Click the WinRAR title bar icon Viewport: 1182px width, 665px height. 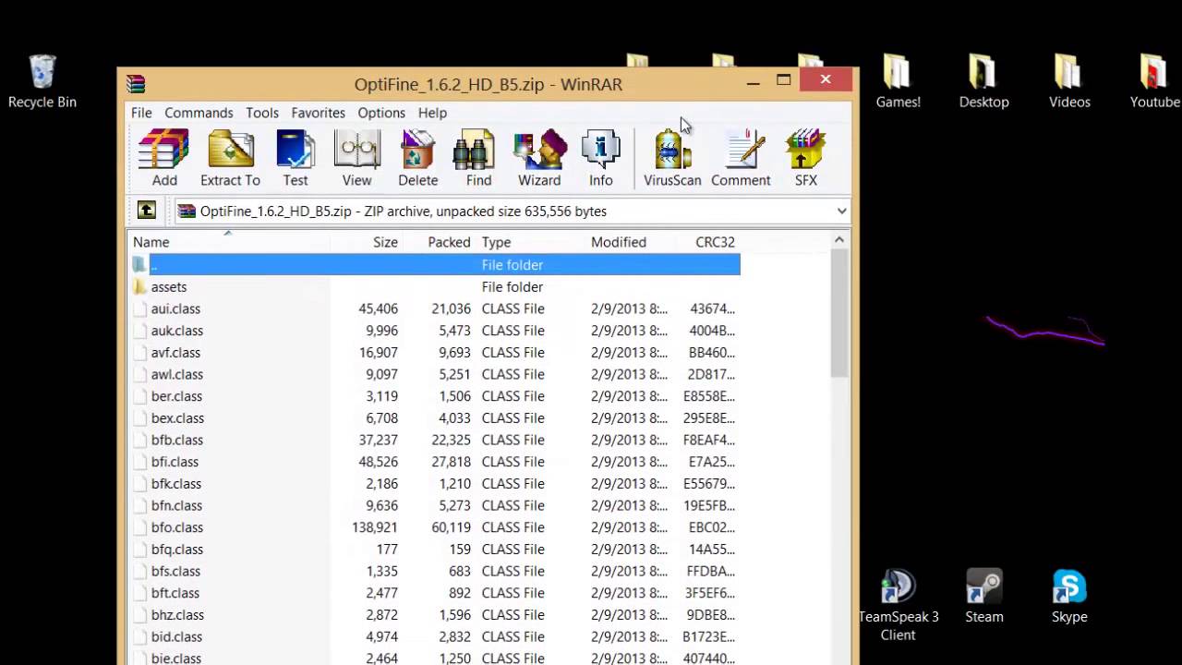tap(137, 84)
